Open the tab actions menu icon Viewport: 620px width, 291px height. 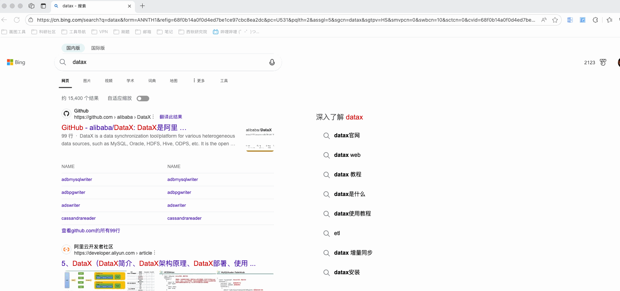(43, 6)
